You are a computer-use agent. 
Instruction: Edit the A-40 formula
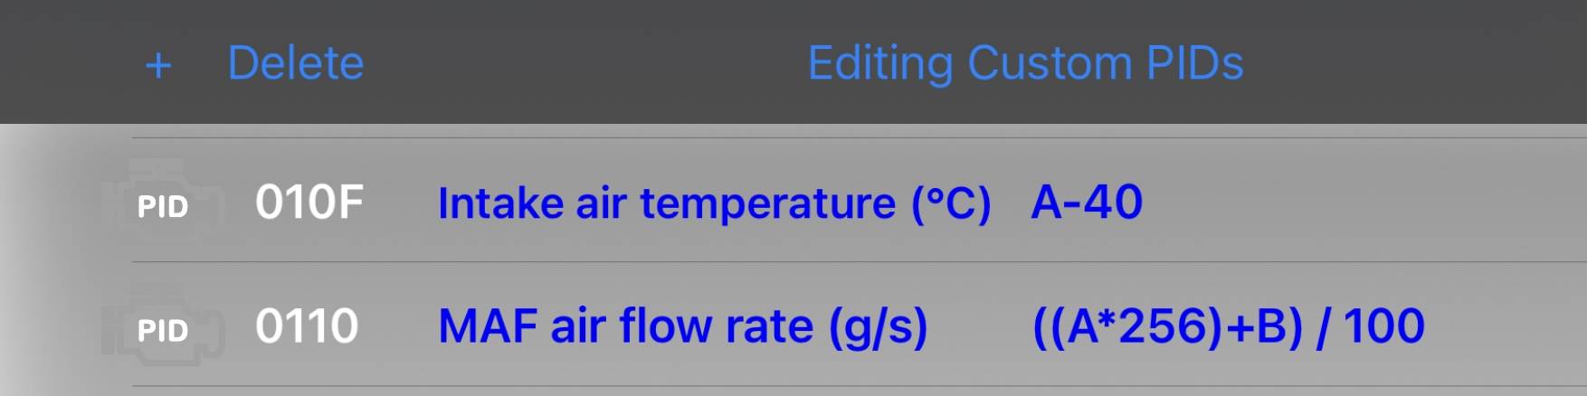click(x=1087, y=202)
